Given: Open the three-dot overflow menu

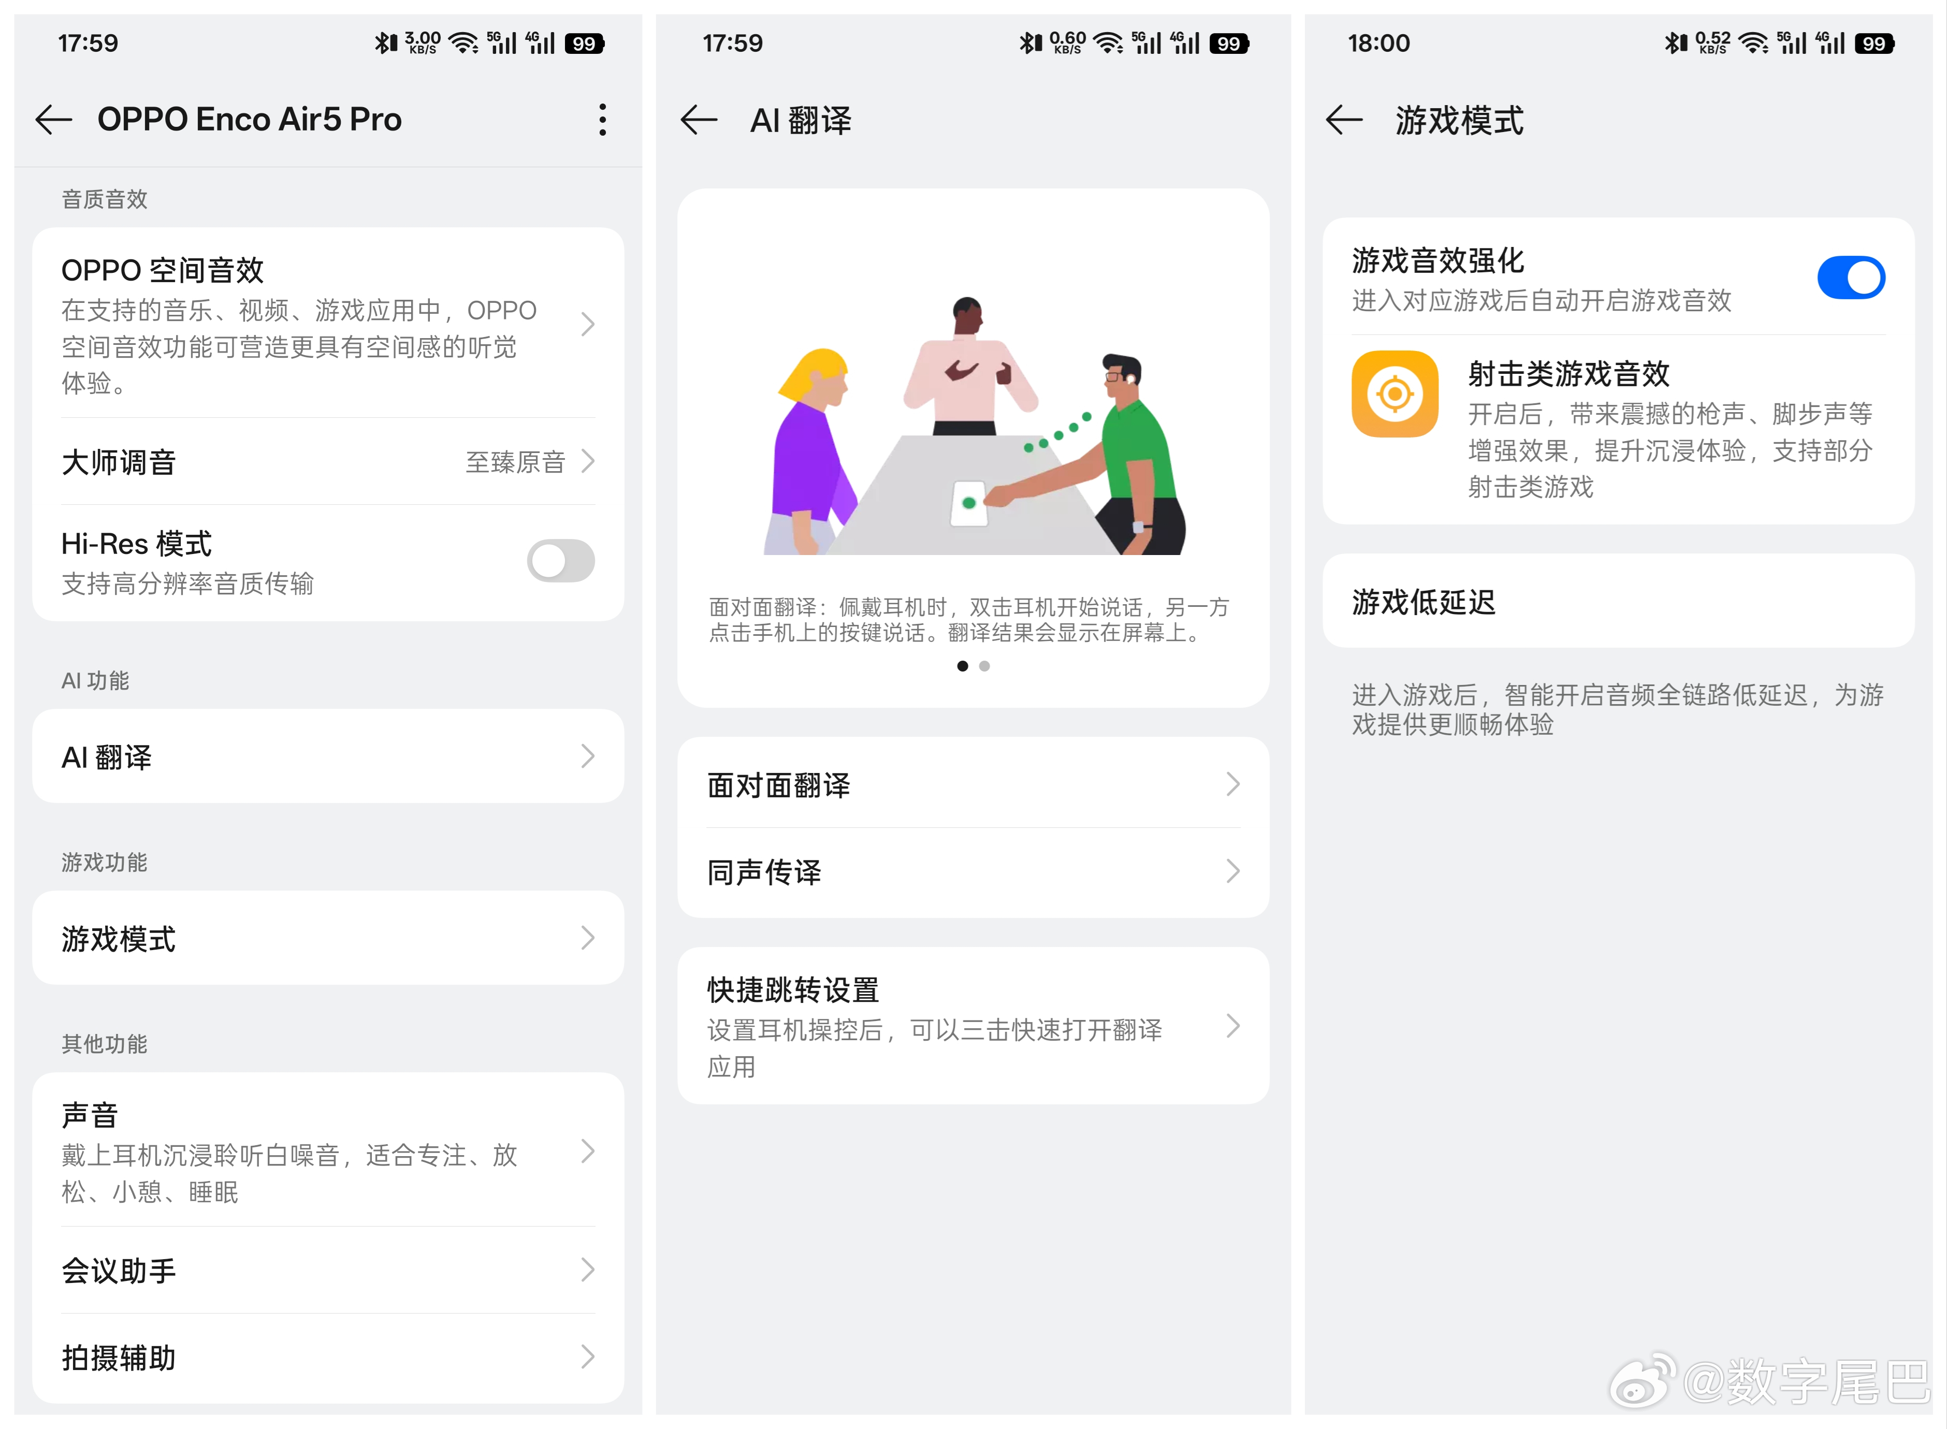Looking at the screenshot, I should click(x=602, y=120).
